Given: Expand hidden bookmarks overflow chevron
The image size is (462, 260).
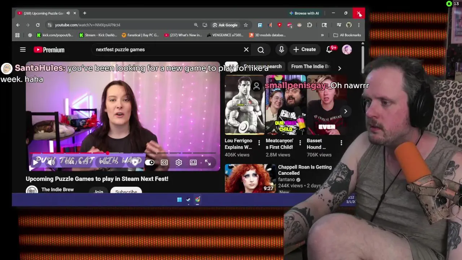Looking at the screenshot, I should pyautogui.click(x=322, y=35).
